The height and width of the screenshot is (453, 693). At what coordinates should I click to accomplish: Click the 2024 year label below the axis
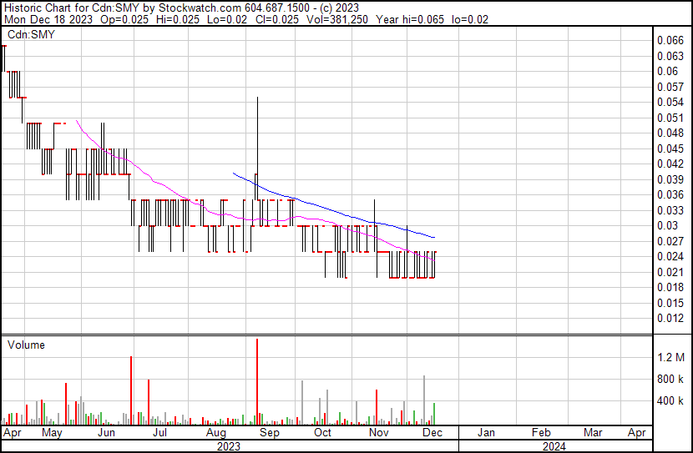tap(553, 446)
